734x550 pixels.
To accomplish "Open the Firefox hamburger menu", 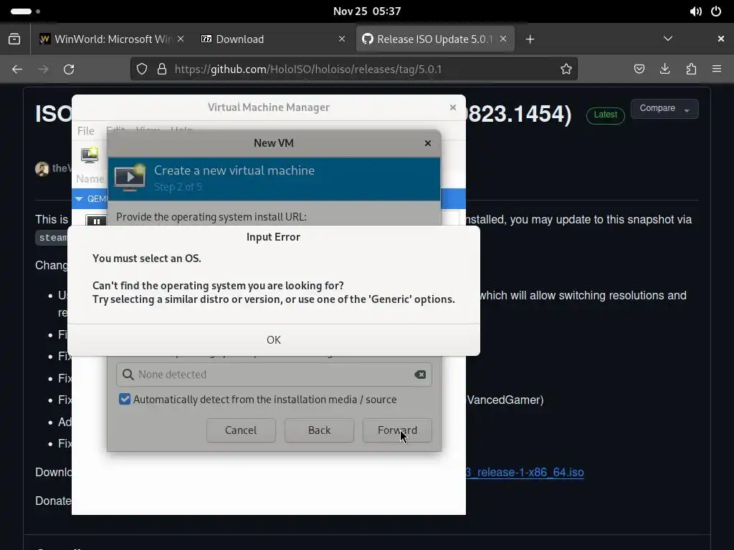I will coord(717,69).
